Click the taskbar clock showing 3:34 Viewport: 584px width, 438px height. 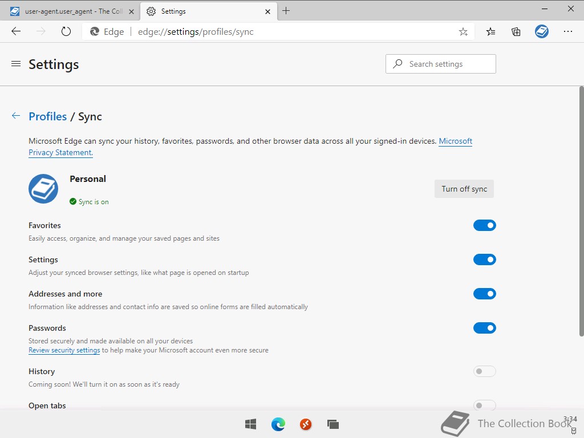[570, 419]
